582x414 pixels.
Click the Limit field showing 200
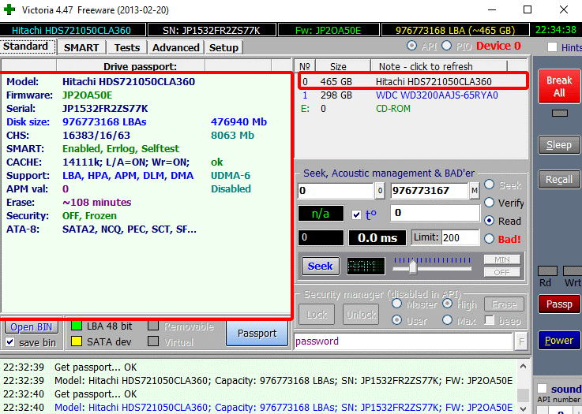pyautogui.click(x=460, y=237)
